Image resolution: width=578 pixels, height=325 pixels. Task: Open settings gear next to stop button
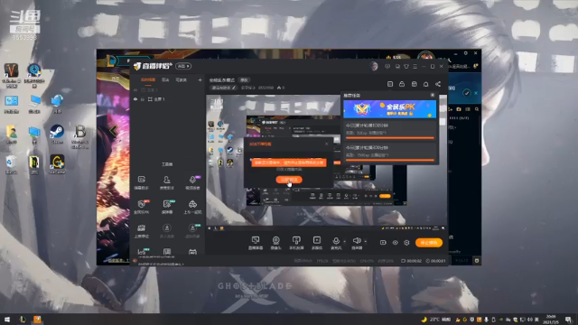tap(406, 243)
